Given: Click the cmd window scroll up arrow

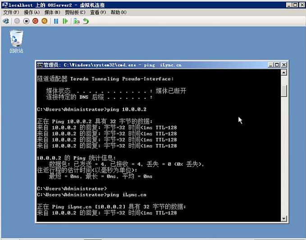Looking at the screenshot, I should (284, 73).
